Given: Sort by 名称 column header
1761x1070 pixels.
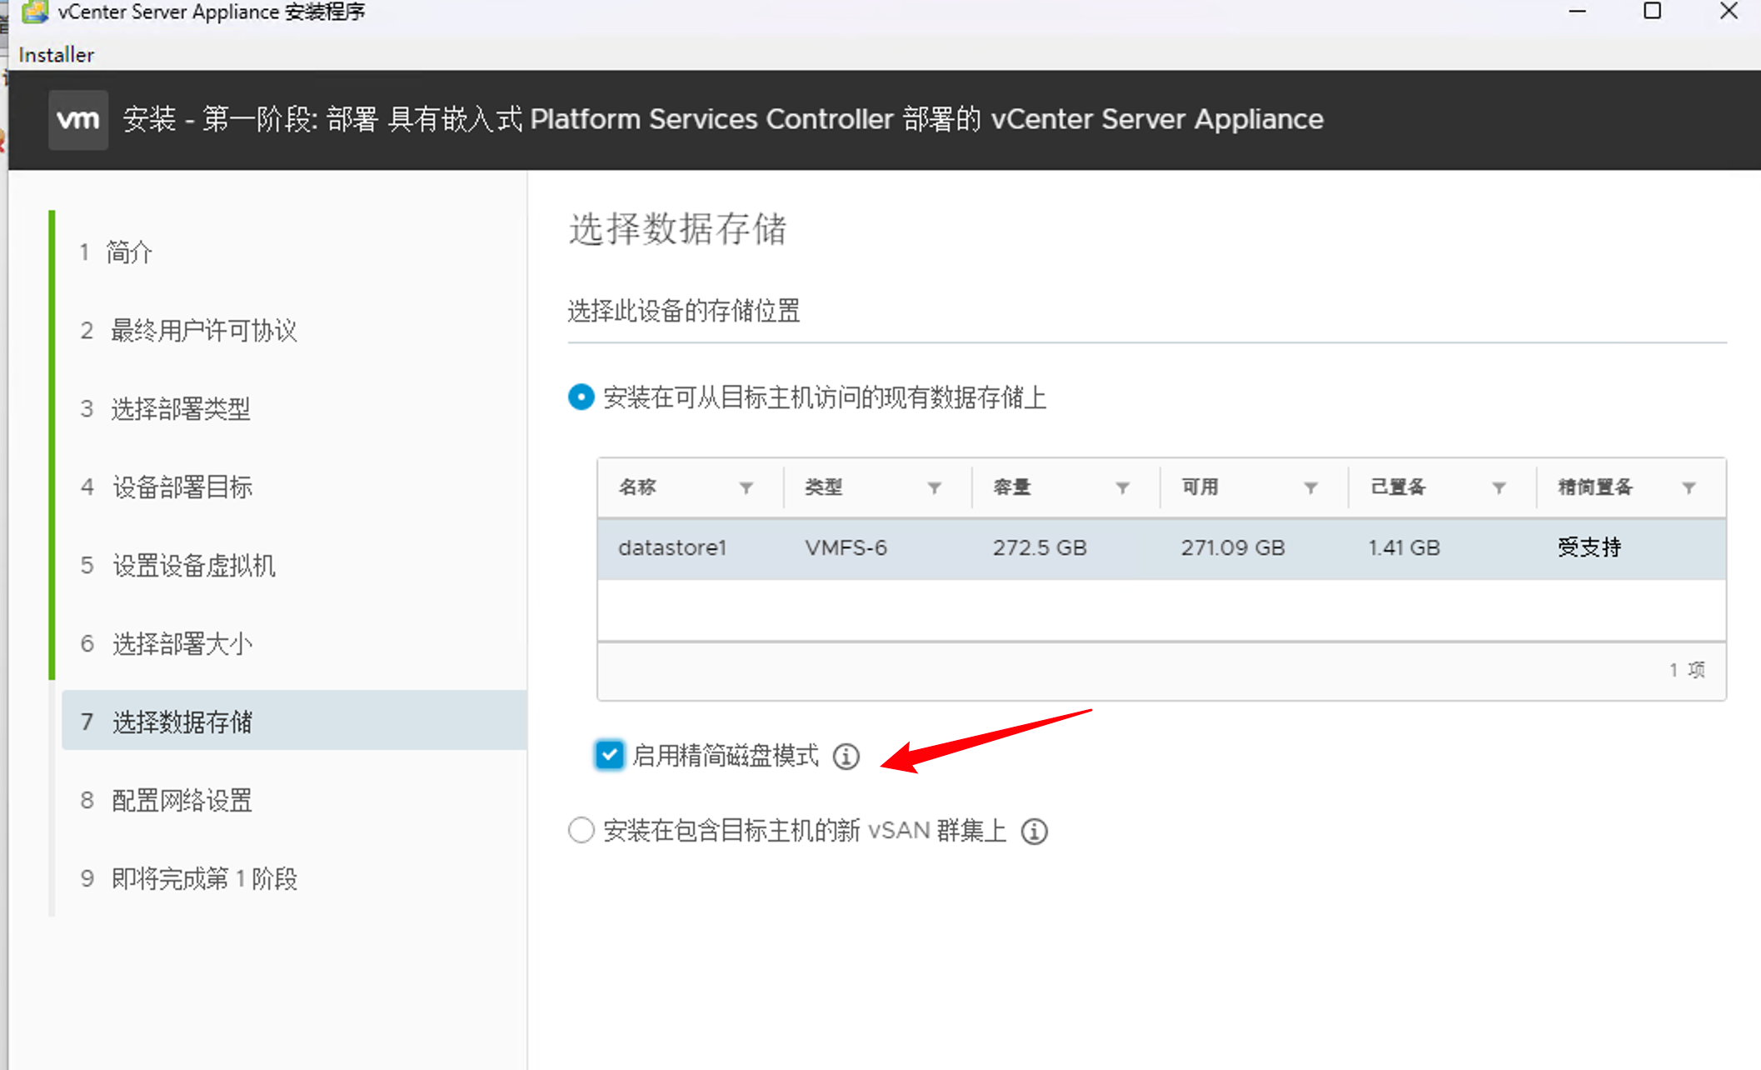Looking at the screenshot, I should point(637,487).
